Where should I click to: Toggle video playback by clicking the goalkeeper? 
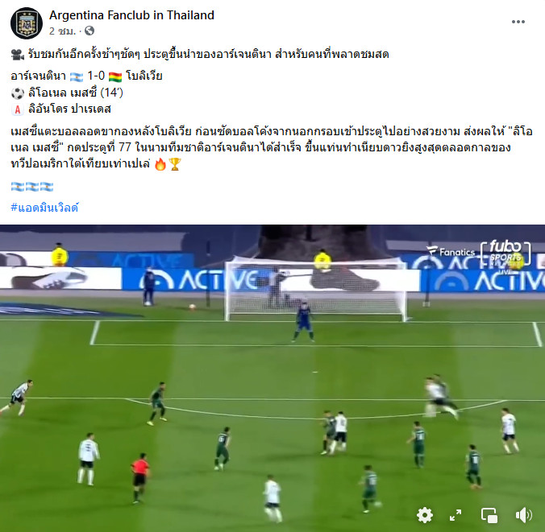pos(304,322)
